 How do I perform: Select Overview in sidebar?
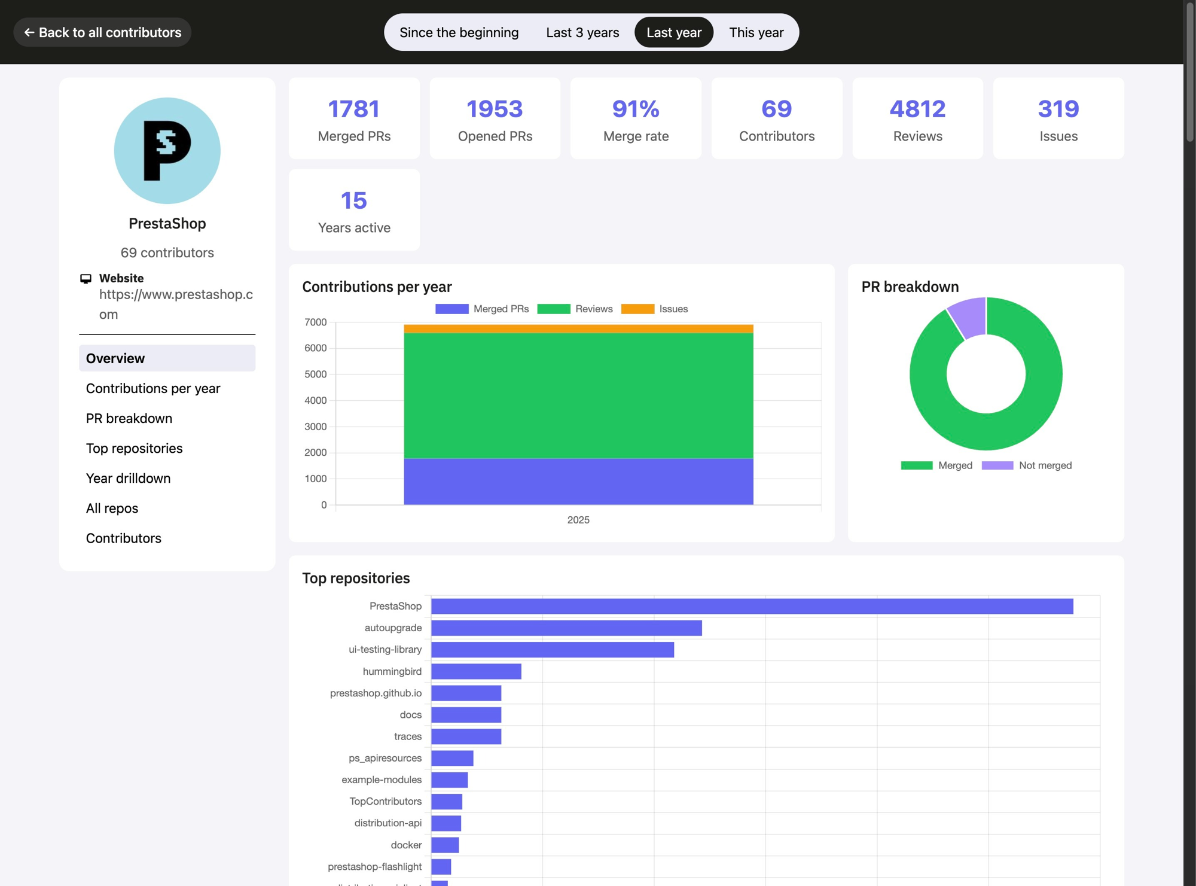pos(167,358)
